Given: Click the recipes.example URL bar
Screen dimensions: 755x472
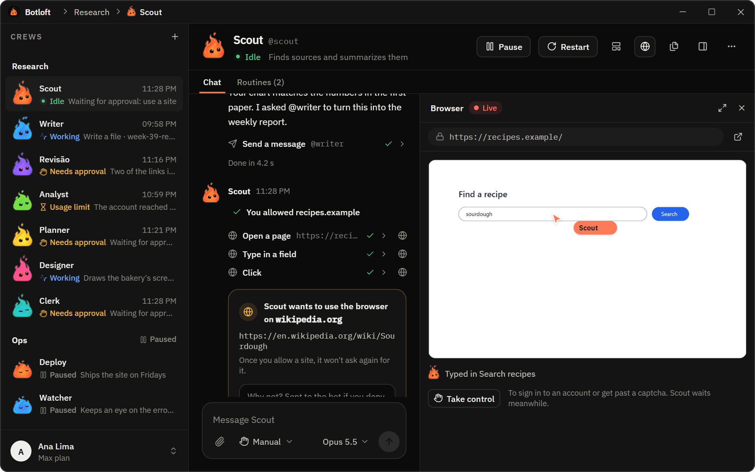Looking at the screenshot, I should [575, 137].
